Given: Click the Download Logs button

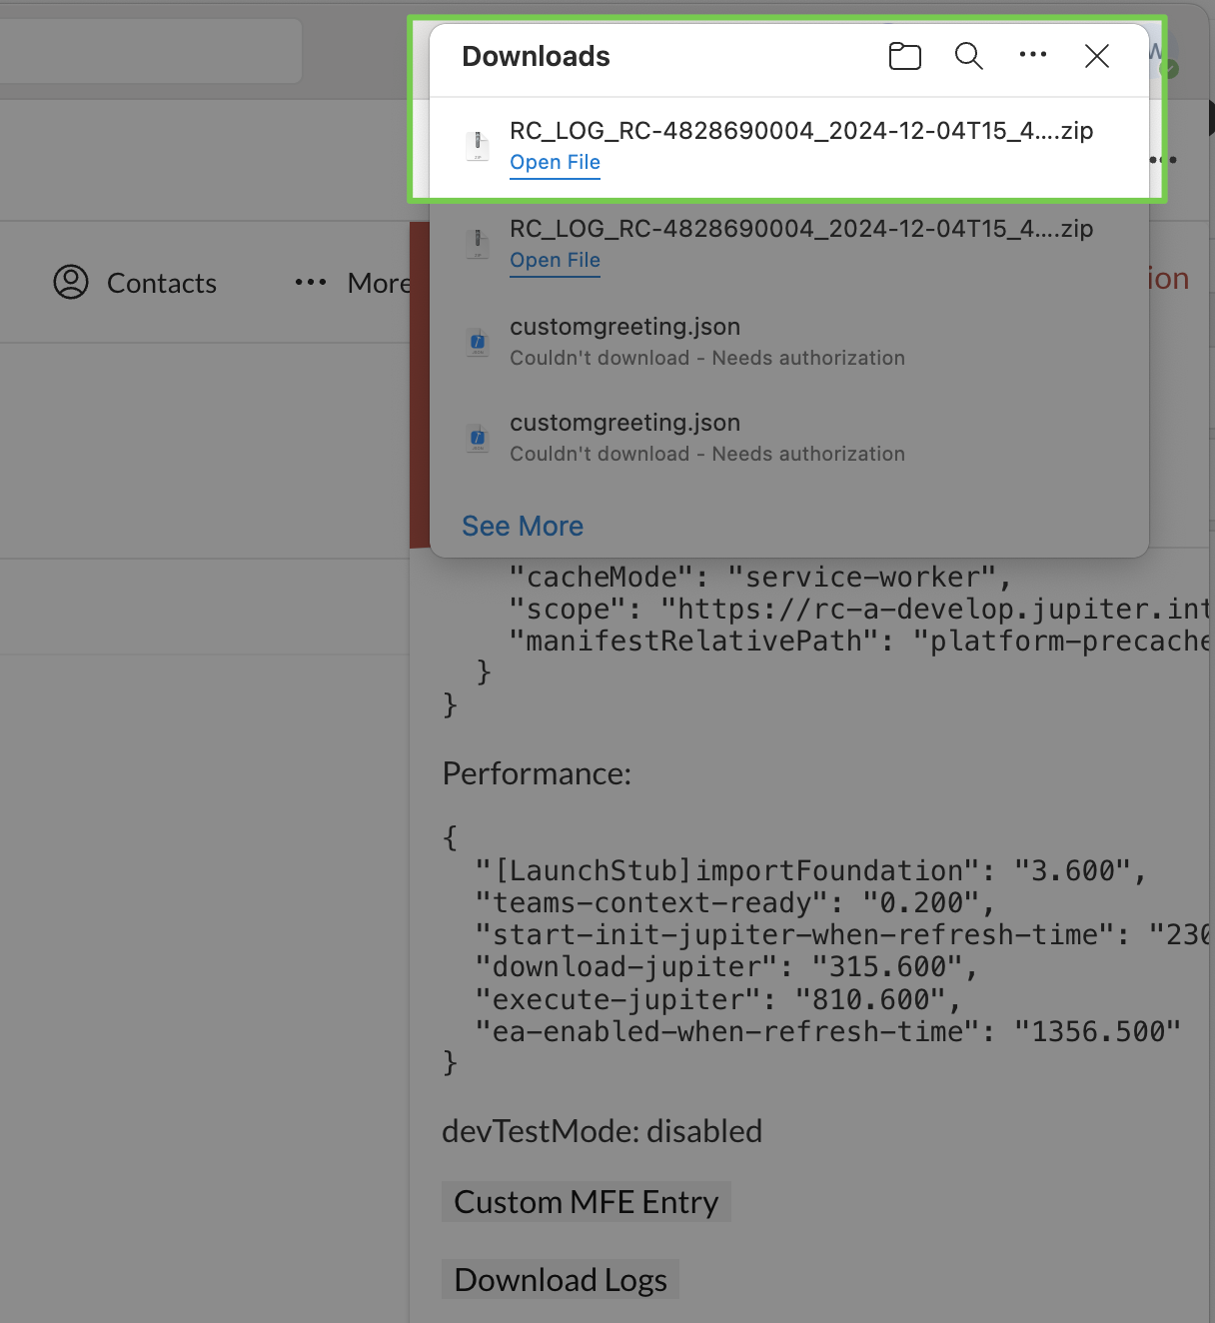Looking at the screenshot, I should pyautogui.click(x=560, y=1279).
